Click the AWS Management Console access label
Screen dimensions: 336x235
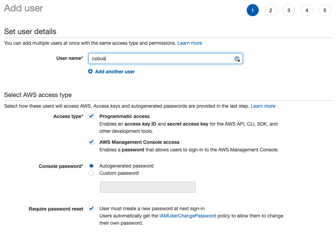coord(139,142)
